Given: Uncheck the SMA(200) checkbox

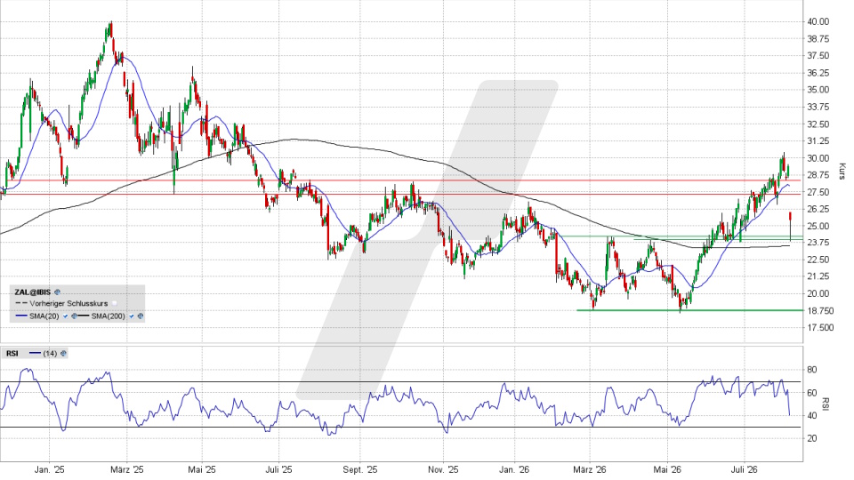Looking at the screenshot, I should [132, 316].
